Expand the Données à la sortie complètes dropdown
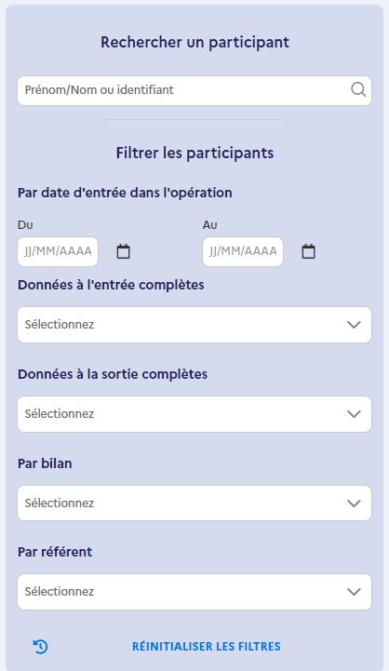389x671 pixels. click(x=194, y=414)
